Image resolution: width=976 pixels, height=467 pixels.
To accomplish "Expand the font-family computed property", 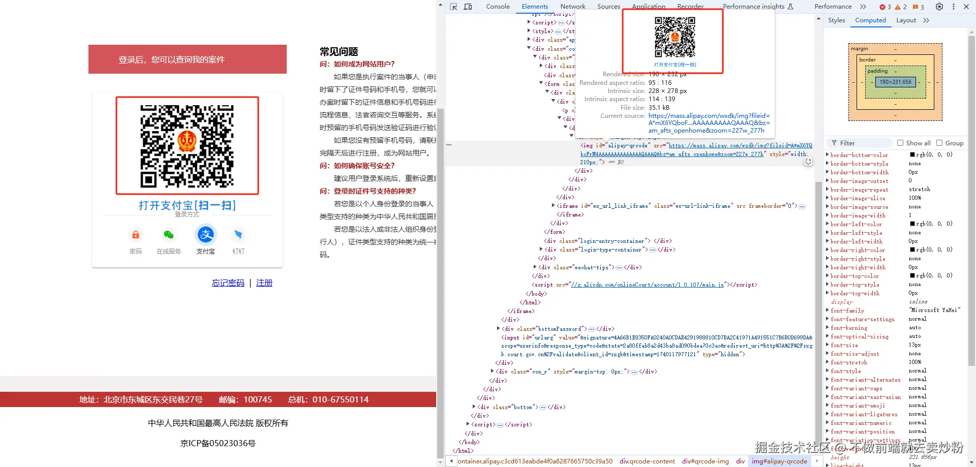I will tap(828, 310).
